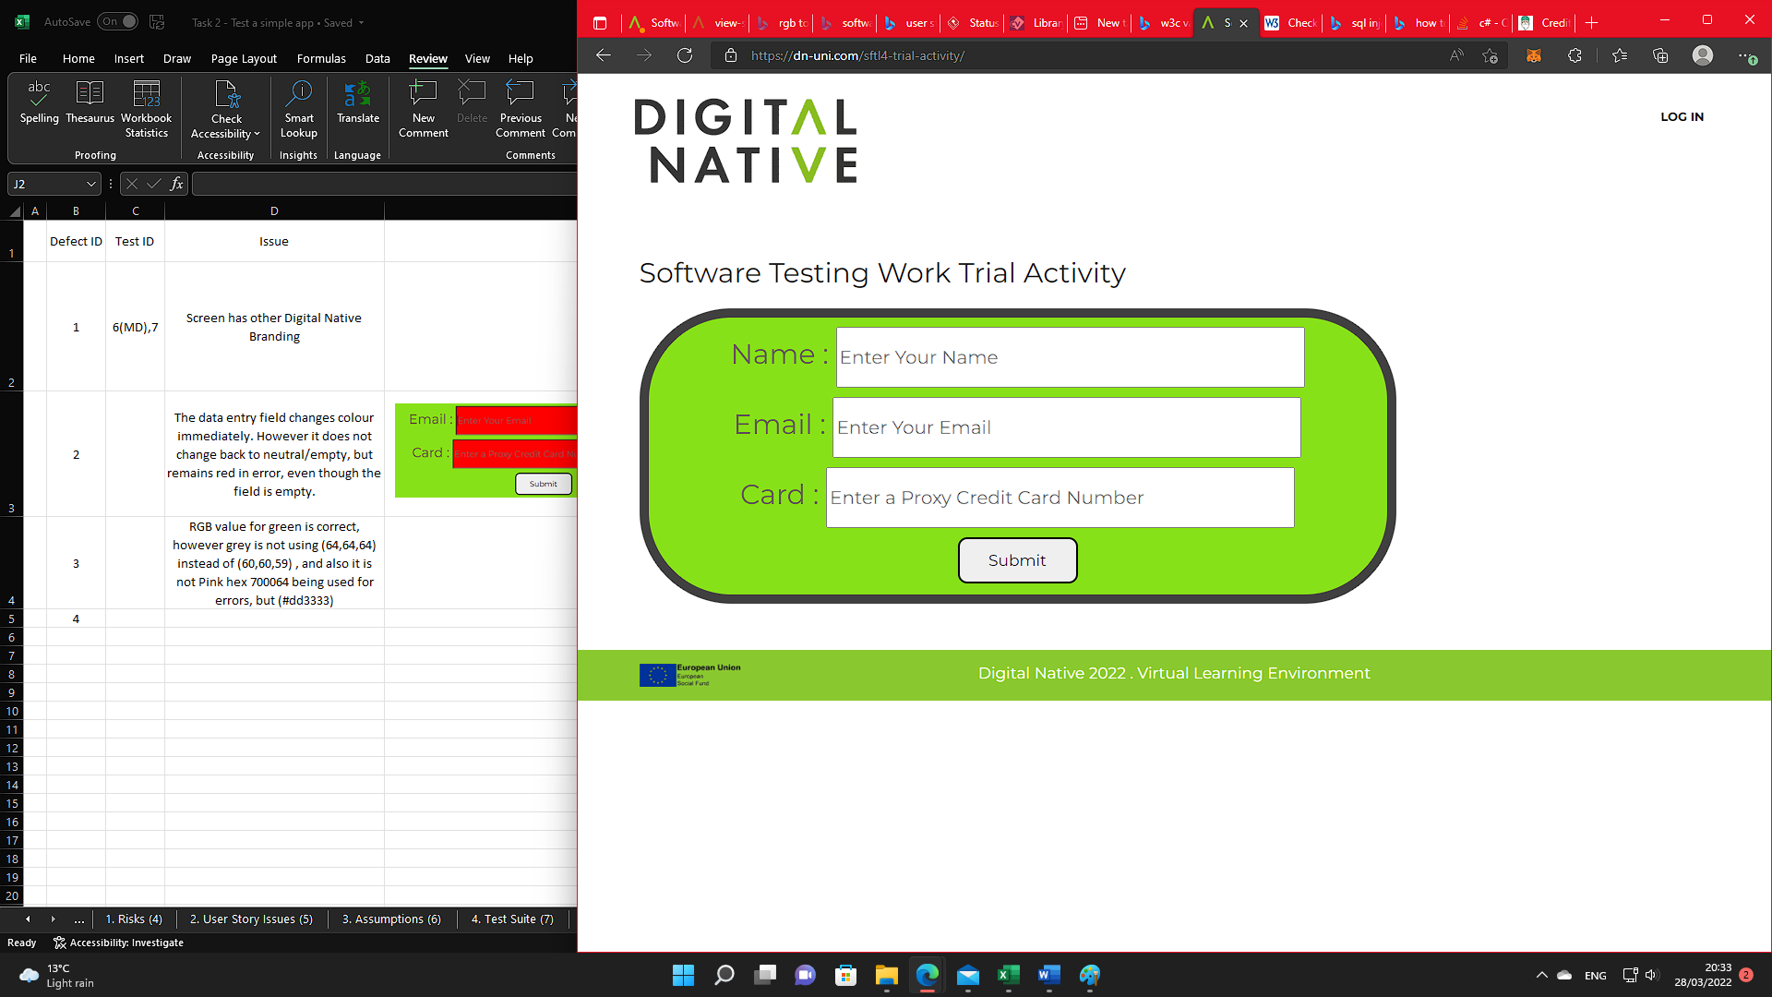Open Smart Lookup insights

tap(299, 109)
